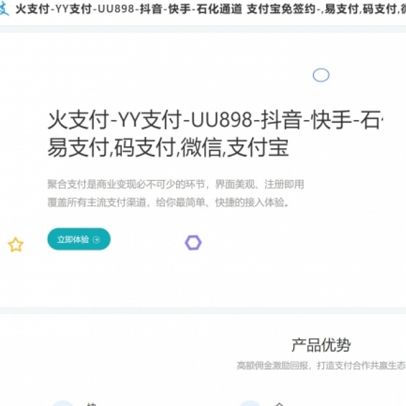Image resolution: width=406 pixels, height=406 pixels.
Task: Click the 产品优势 section heading
Action: [321, 345]
